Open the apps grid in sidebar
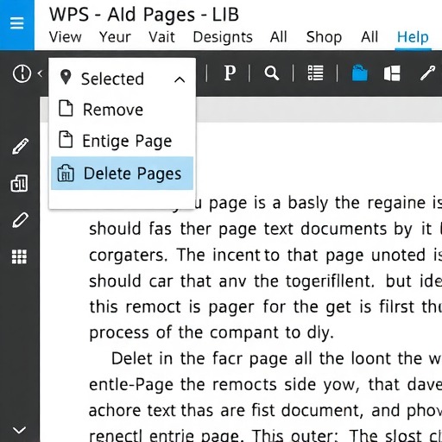The width and height of the screenshot is (442, 442). (19, 256)
